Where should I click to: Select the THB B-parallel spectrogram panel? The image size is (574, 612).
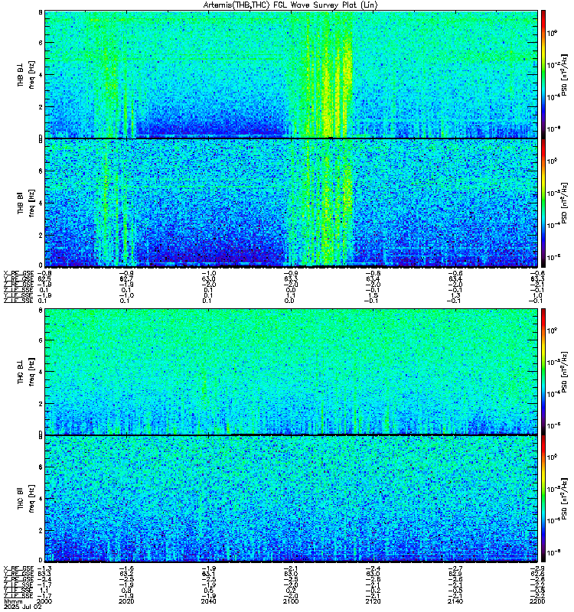291,203
